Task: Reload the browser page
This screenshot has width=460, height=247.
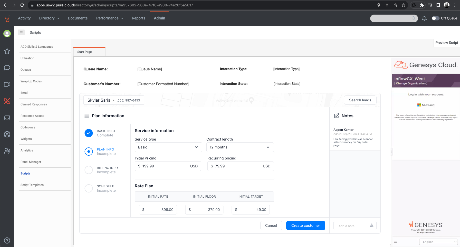Action: [x=22, y=5]
